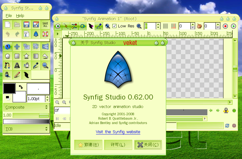Image resolution: width=242 pixels, height=159 pixels.
Task: Select the Normal arrow tool
Action: [x=8, y=47]
